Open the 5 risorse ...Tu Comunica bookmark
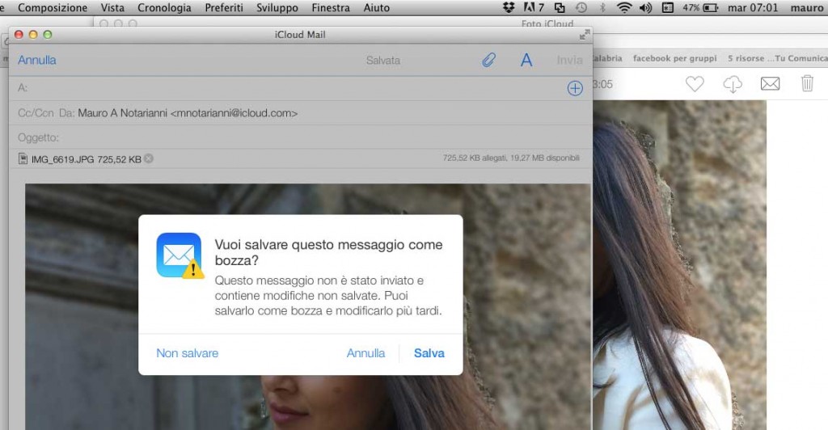828x430 pixels. pyautogui.click(x=777, y=58)
